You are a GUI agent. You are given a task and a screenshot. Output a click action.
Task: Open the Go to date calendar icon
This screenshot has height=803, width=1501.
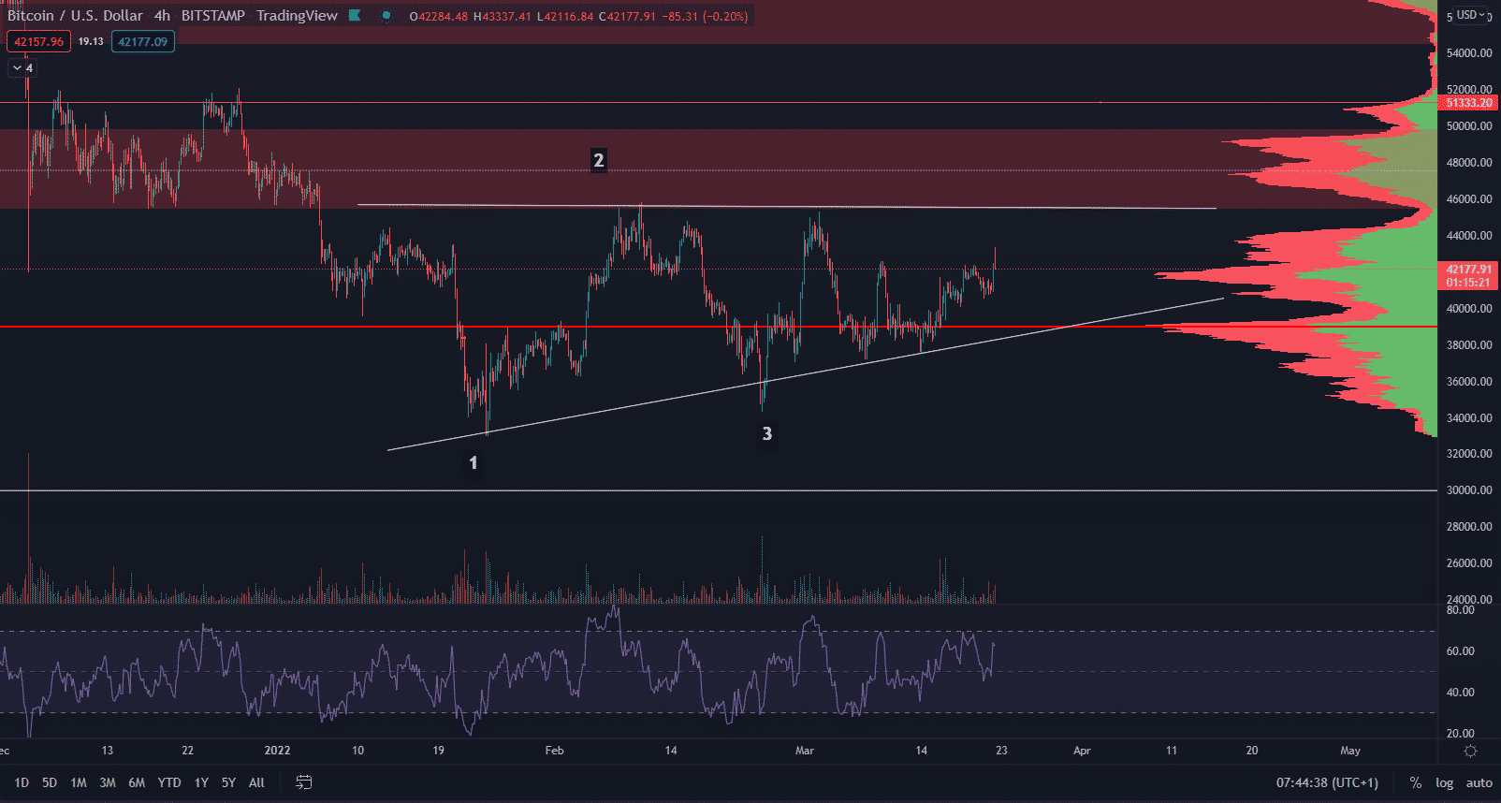304,782
